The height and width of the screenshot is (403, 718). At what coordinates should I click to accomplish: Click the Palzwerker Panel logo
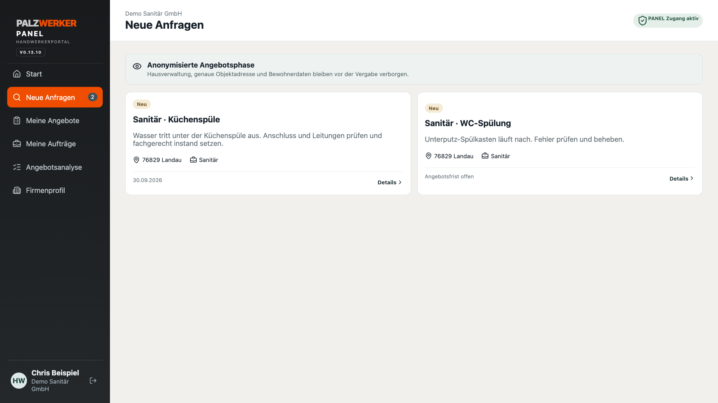[x=46, y=28]
